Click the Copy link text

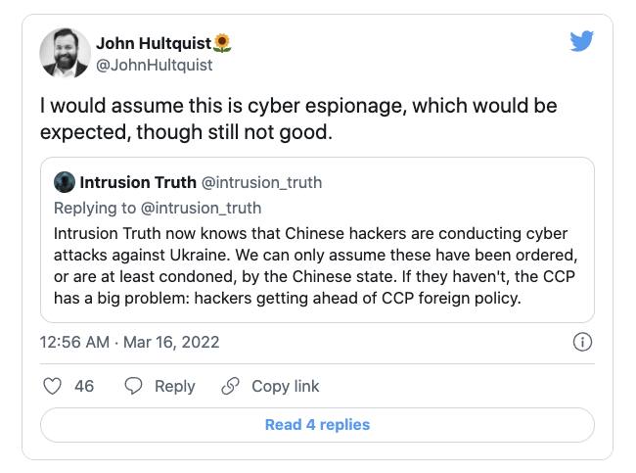(286, 386)
